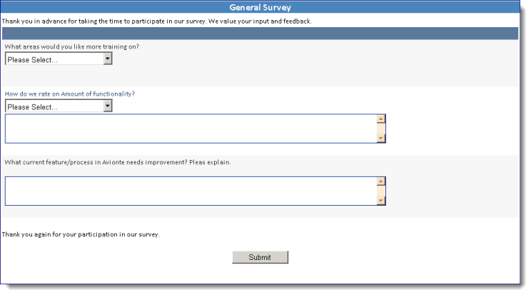Click the scrollbar track of functionality comment box

pos(381,129)
